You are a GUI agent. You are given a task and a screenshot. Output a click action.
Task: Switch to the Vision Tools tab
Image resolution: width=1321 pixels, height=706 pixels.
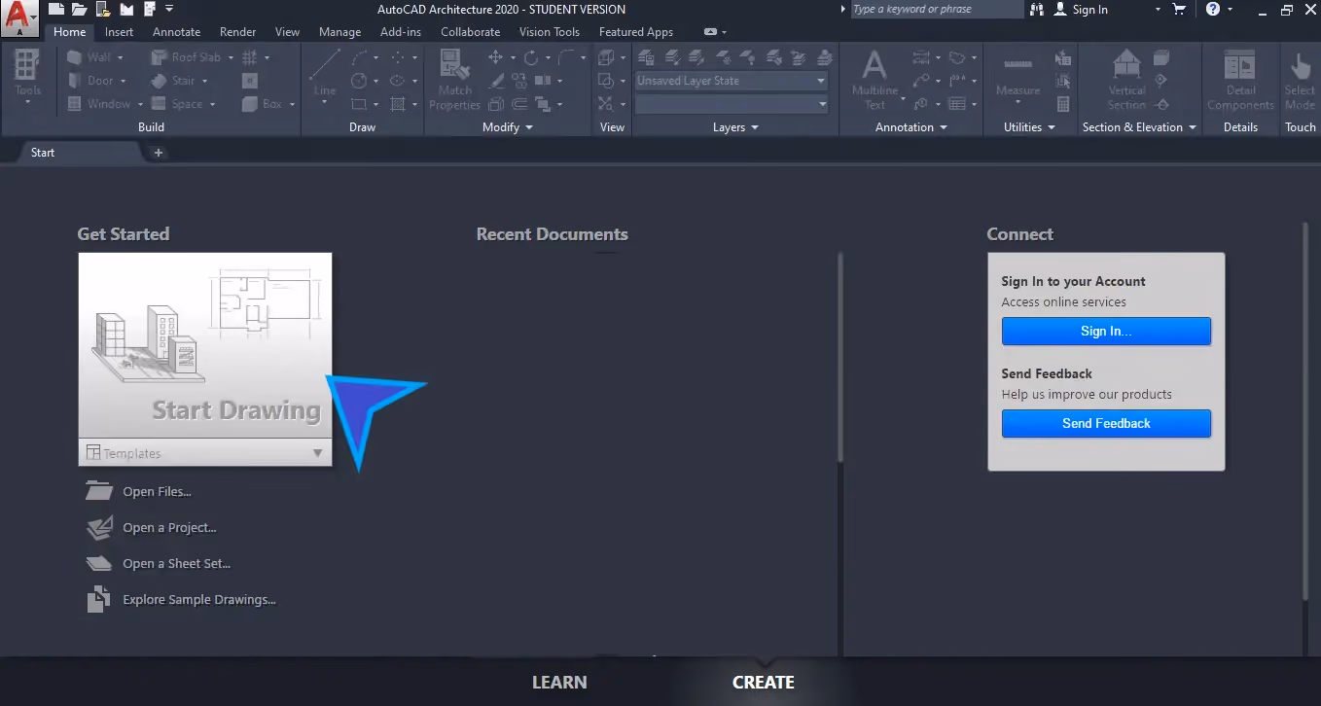[550, 32]
